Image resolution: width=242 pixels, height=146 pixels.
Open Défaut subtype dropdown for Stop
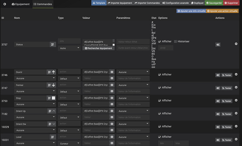69,104
